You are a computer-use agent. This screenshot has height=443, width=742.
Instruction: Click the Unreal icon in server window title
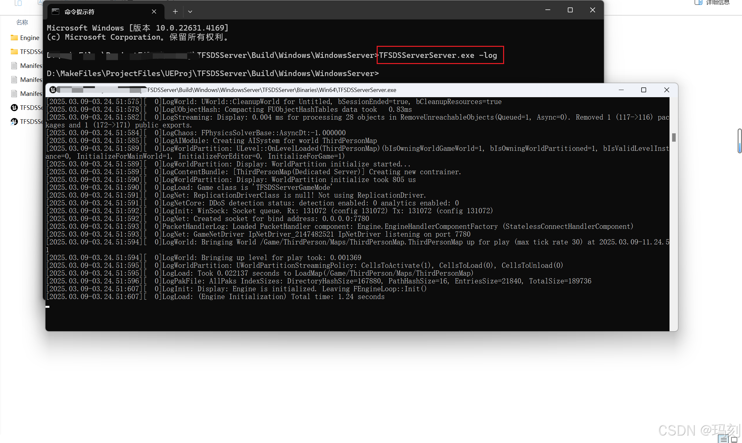click(53, 90)
